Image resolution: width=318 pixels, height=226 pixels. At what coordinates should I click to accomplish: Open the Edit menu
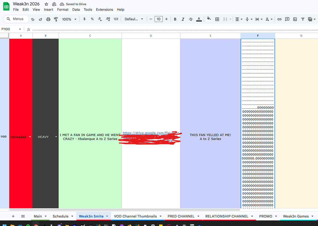[26, 10]
